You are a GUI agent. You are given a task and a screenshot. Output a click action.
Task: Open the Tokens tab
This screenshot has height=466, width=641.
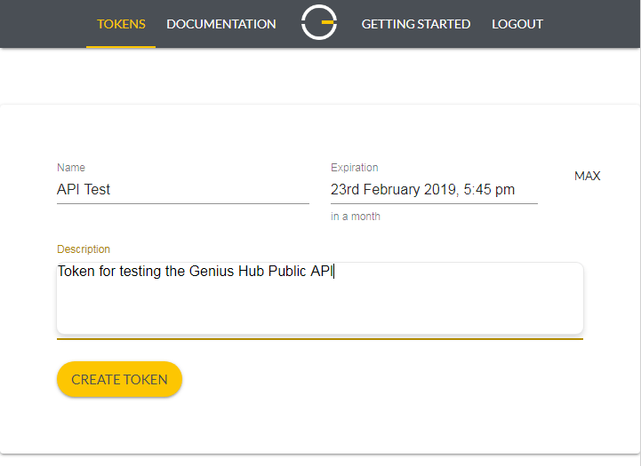tap(121, 24)
